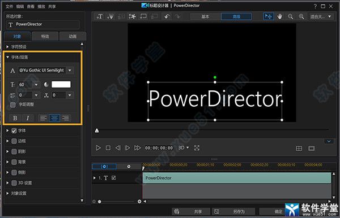
Task: Click the timeline zoom-in plus icon
Action: click(139, 202)
